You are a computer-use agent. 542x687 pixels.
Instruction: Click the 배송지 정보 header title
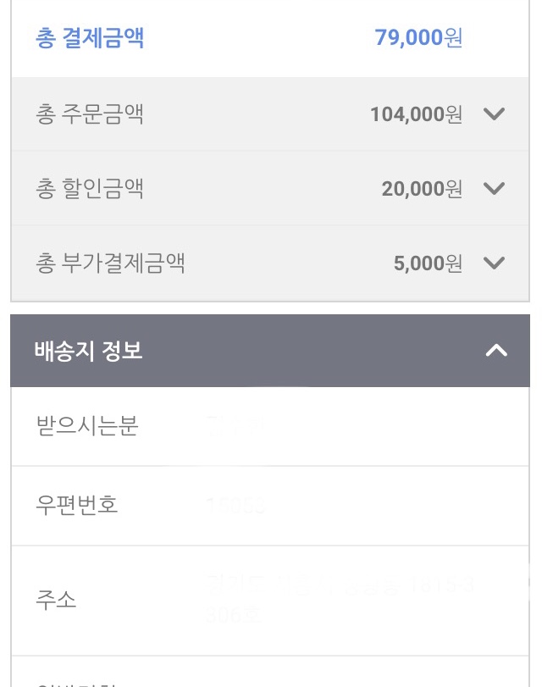point(89,351)
